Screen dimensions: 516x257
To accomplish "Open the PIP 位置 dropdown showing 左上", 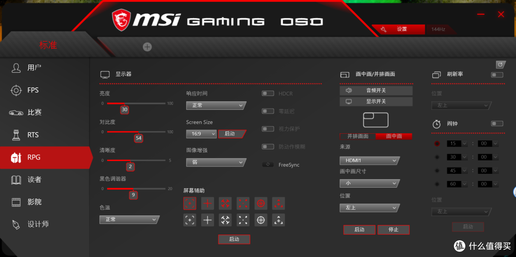I will pos(369,208).
